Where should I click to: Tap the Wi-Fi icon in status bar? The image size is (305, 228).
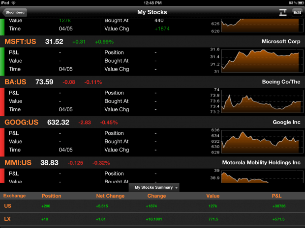point(13,3)
